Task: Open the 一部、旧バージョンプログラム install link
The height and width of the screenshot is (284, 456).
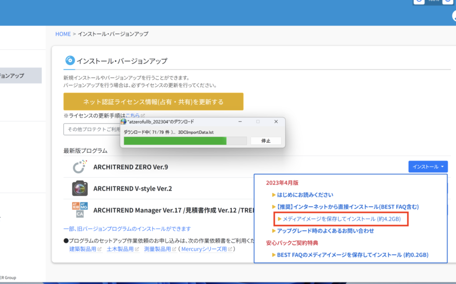Action: [x=127, y=229]
